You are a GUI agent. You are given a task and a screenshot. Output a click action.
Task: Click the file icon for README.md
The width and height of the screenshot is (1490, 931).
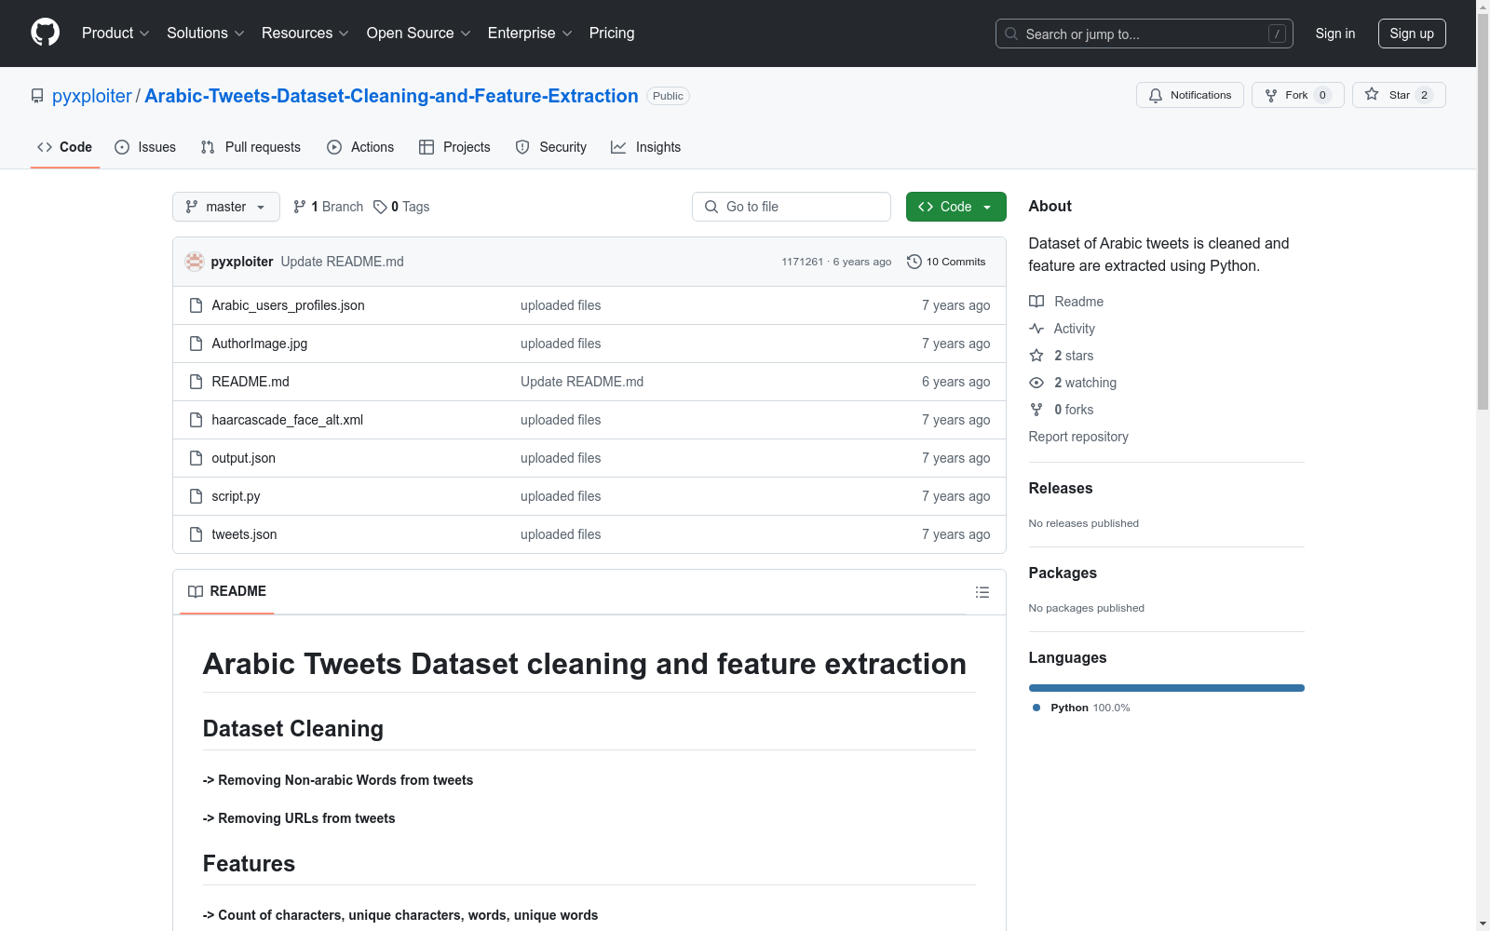[x=196, y=382]
